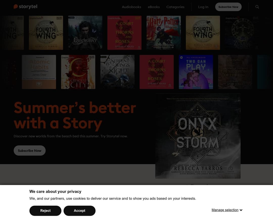273x218 pixels.
Task: Click header Subscribe Now button
Action: (x=228, y=7)
